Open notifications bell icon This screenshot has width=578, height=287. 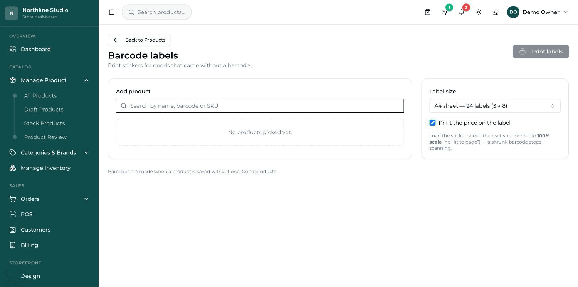pyautogui.click(x=462, y=12)
